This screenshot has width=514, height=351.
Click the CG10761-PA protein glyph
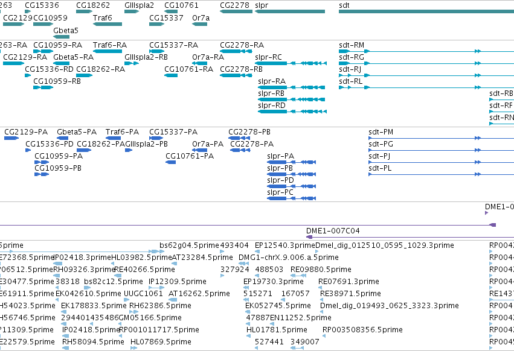(x=171, y=162)
